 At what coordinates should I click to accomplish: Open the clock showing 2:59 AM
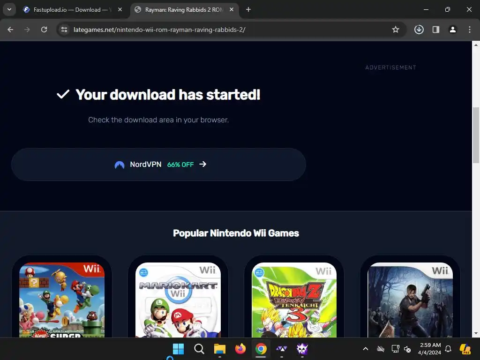pos(430,349)
